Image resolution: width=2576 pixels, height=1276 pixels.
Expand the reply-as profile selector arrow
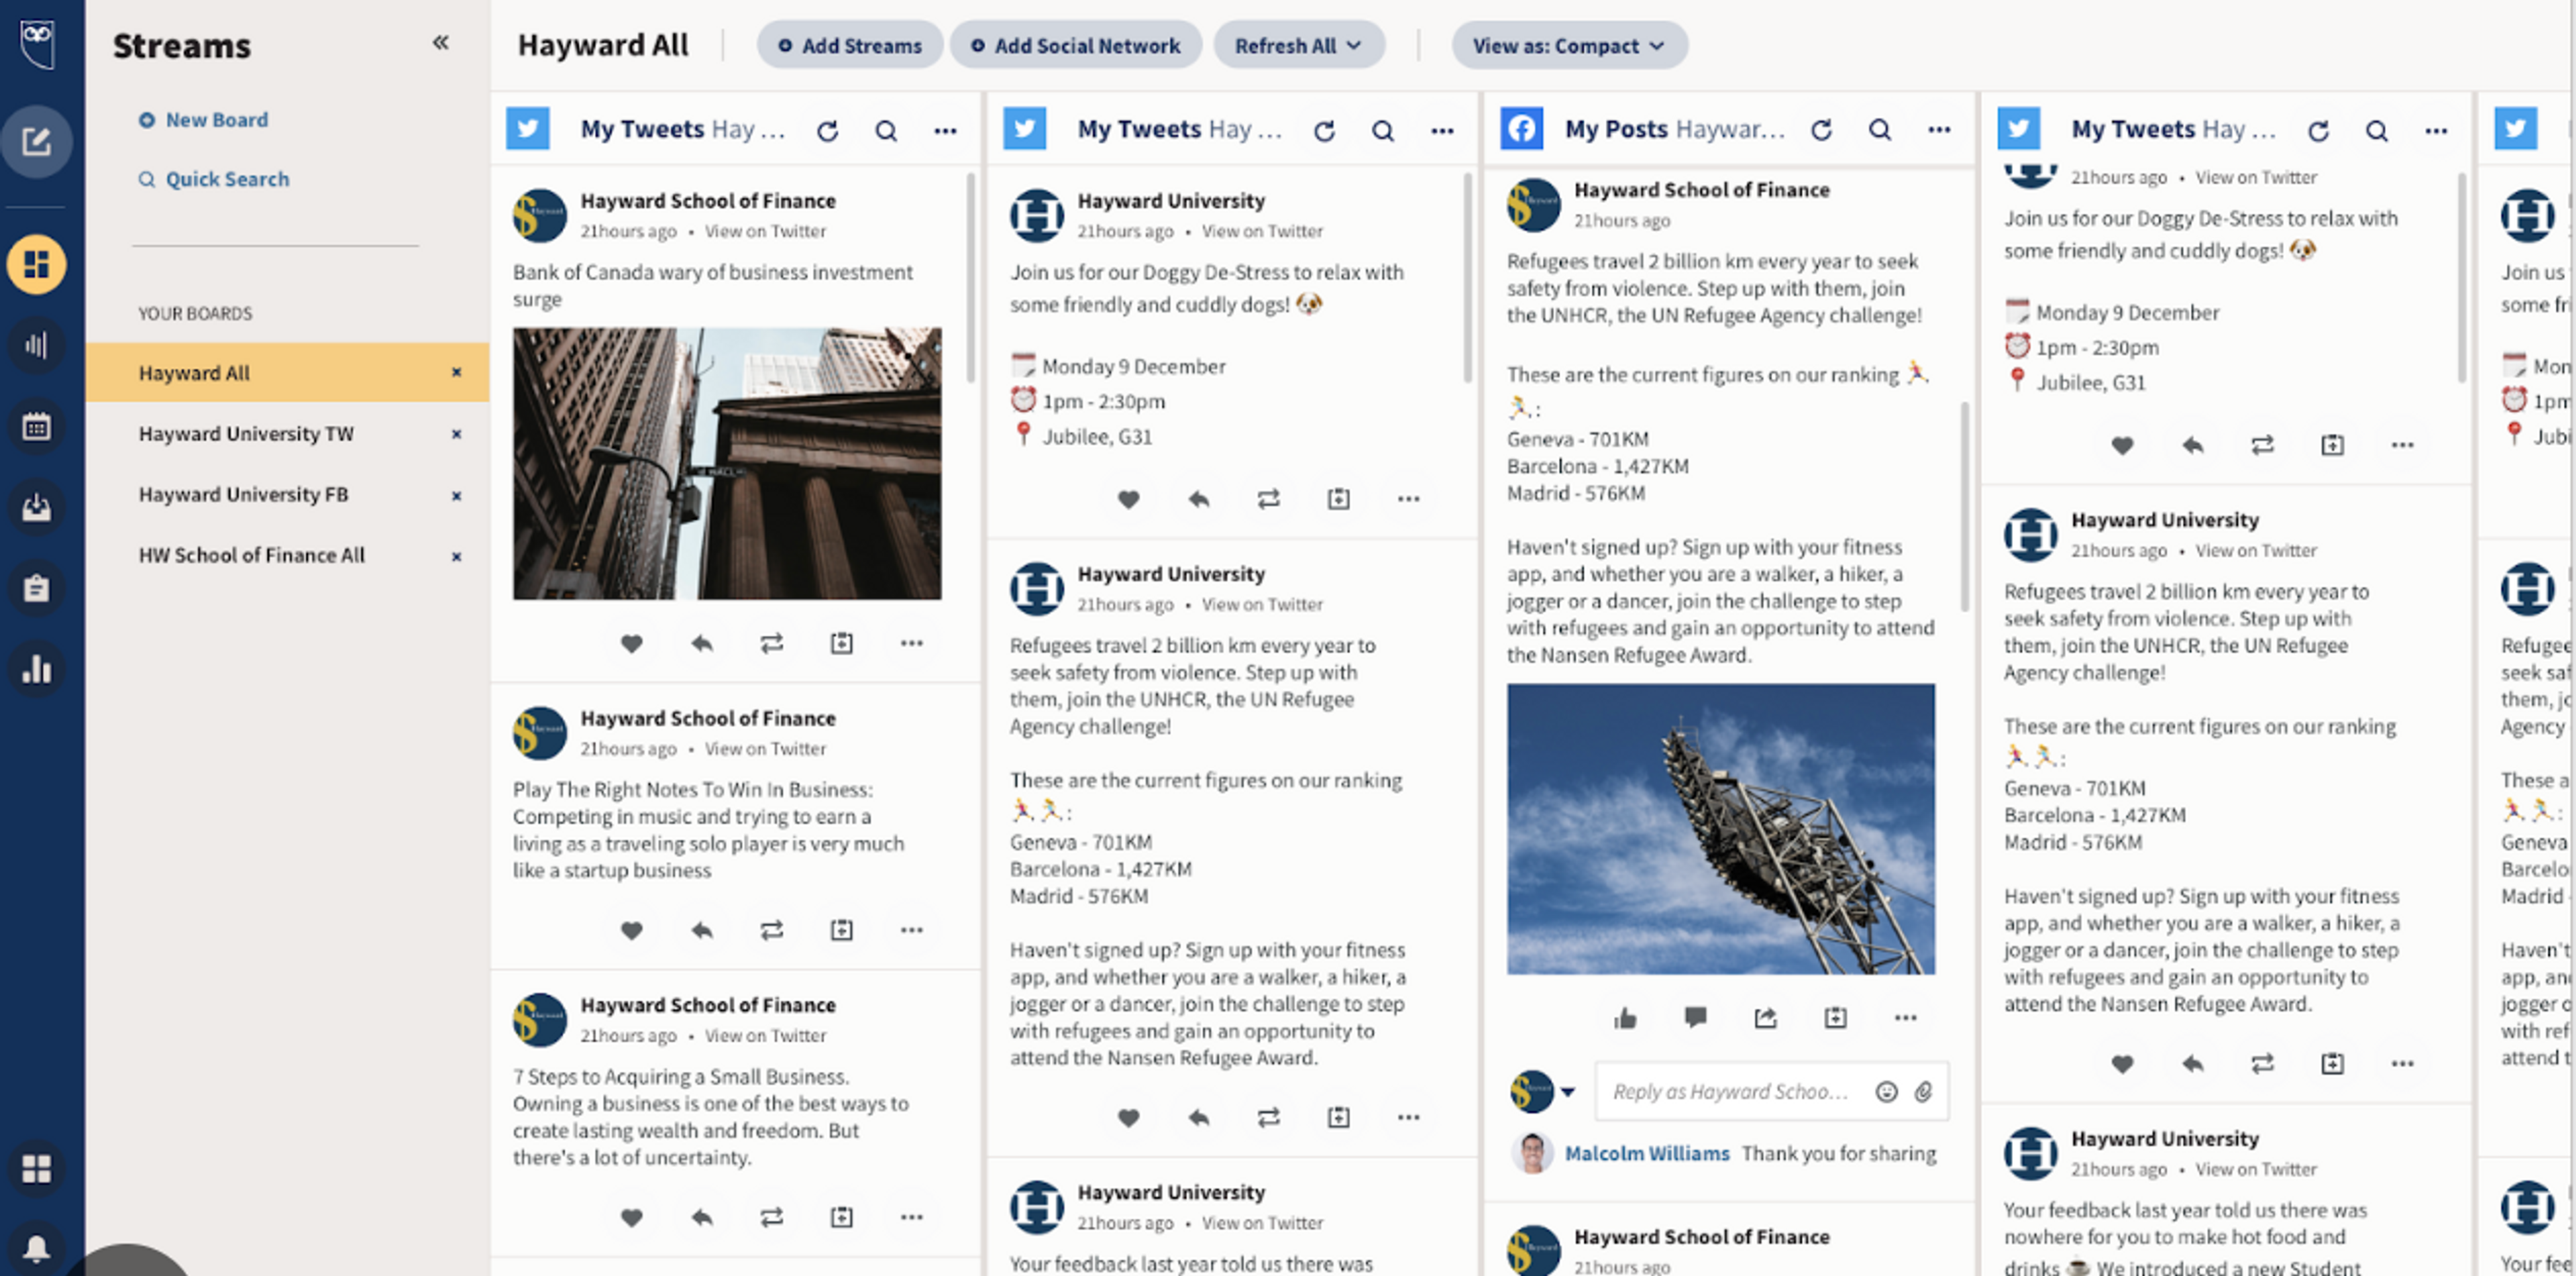(x=1567, y=1092)
